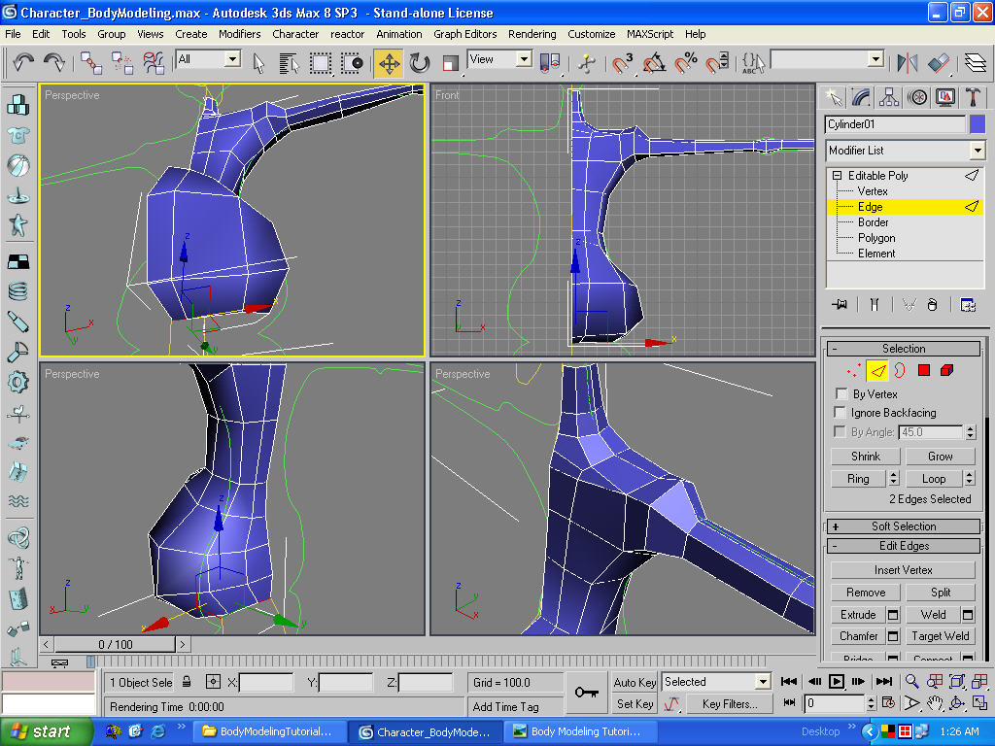995x746 pixels.
Task: Collapse the Edit Edges rollout
Action: [904, 546]
